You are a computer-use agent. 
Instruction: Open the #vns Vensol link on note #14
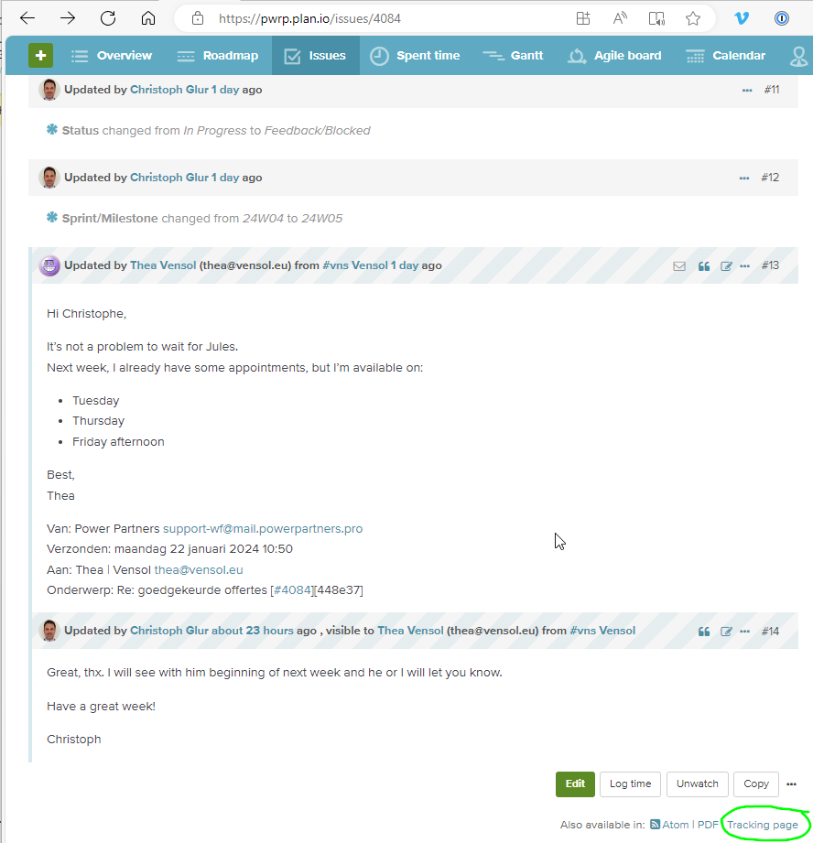point(602,631)
